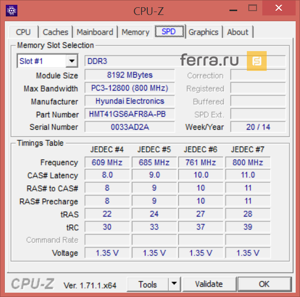
Task: Show the About tab
Action: [238, 32]
